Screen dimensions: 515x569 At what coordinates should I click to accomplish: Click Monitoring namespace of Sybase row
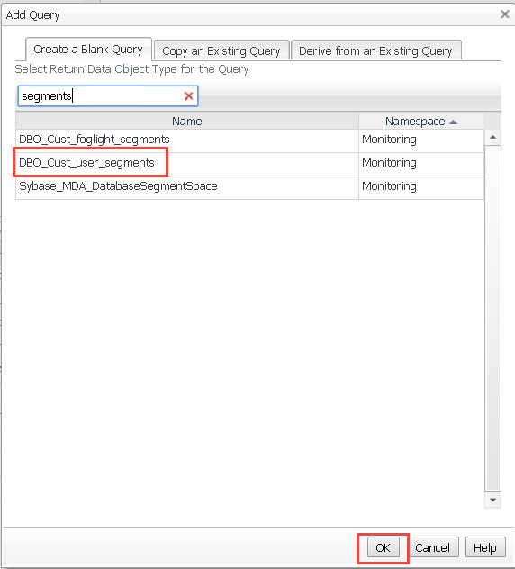pos(389,186)
